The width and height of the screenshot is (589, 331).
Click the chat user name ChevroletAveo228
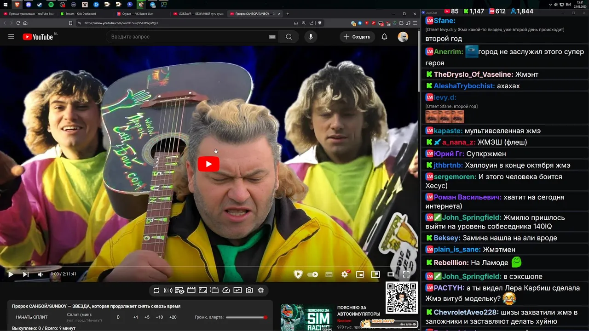[x=466, y=312]
